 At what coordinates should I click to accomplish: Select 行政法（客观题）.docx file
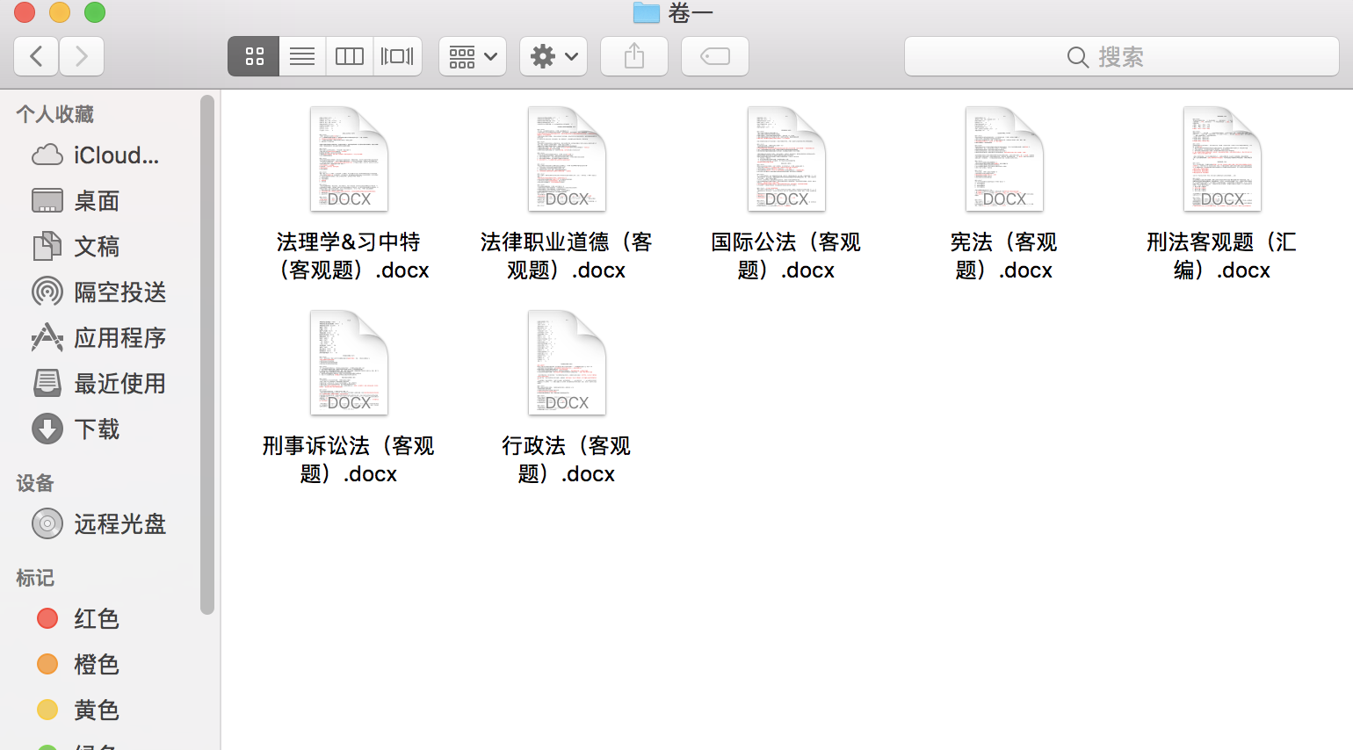(567, 397)
